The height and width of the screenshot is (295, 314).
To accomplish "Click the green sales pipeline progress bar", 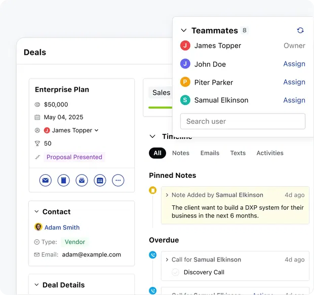I will 160,107.
